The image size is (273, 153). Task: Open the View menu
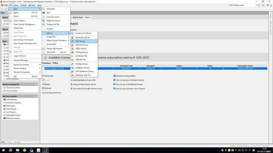click(16, 5)
